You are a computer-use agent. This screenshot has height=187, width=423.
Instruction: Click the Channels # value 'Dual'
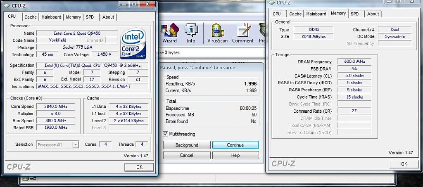(394, 29)
